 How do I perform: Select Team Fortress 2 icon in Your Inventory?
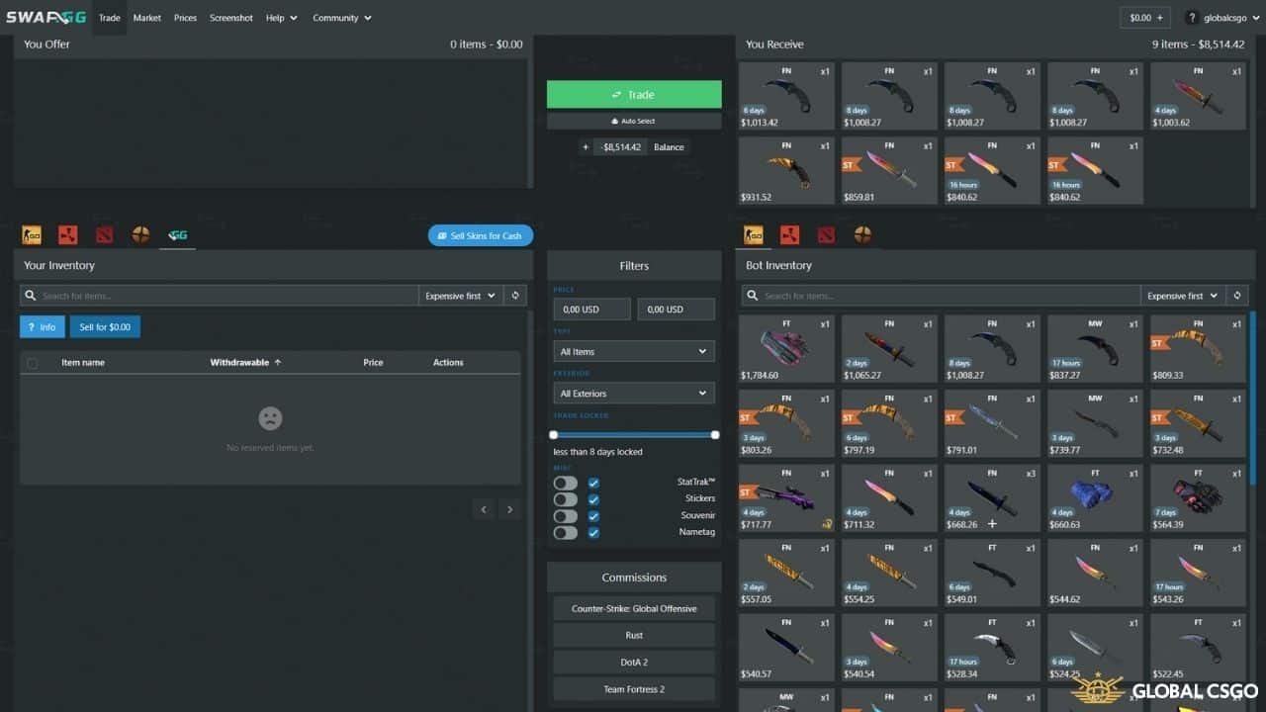(x=141, y=234)
